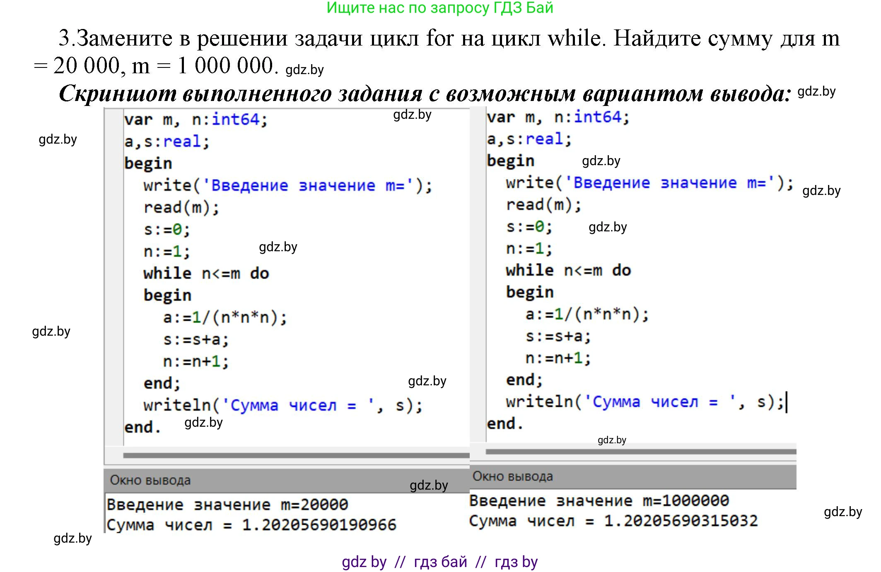881x572 pixels.
Task: Click 's:=0;' line in right editor
Action: coord(529,227)
